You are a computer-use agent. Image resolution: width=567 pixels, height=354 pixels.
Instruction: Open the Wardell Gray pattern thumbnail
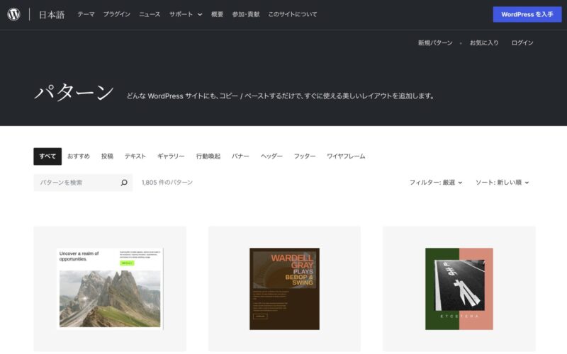point(284,288)
